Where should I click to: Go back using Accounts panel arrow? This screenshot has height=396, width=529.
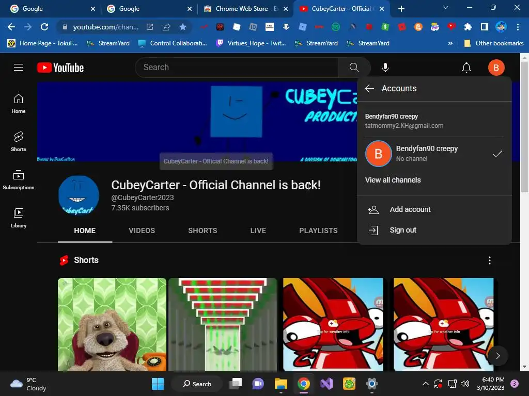(369, 89)
